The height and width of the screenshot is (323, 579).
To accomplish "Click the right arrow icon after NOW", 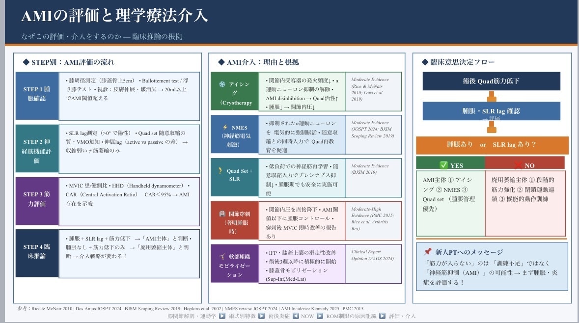I will tap(320, 316).
